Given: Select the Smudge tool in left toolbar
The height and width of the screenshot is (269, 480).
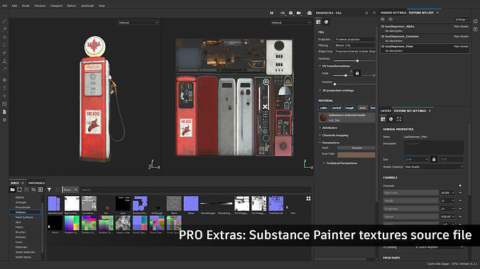Looking at the screenshot, I should pyautogui.click(x=4, y=53).
